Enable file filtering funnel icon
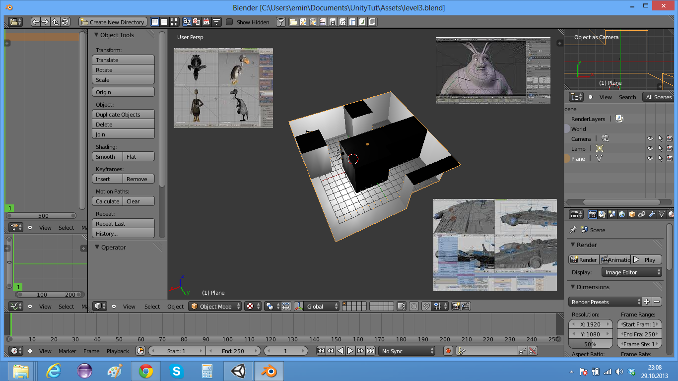The height and width of the screenshot is (381, 678). point(280,22)
